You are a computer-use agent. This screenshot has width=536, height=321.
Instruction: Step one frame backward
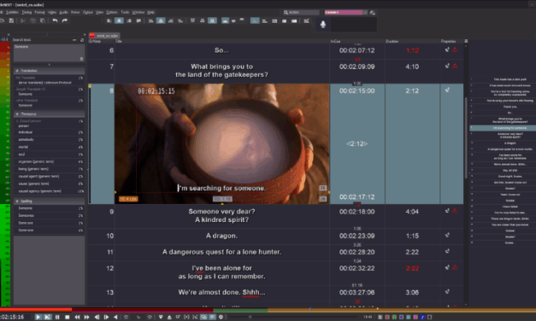tap(97, 318)
